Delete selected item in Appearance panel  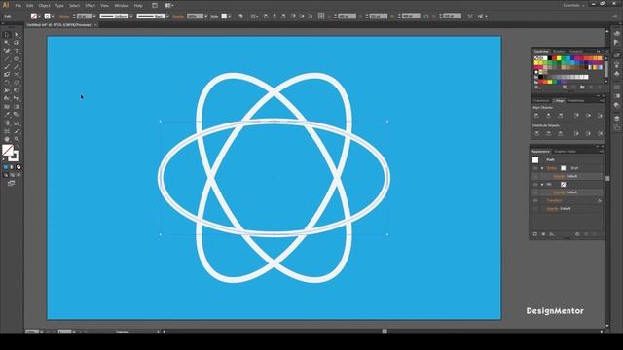tap(595, 234)
